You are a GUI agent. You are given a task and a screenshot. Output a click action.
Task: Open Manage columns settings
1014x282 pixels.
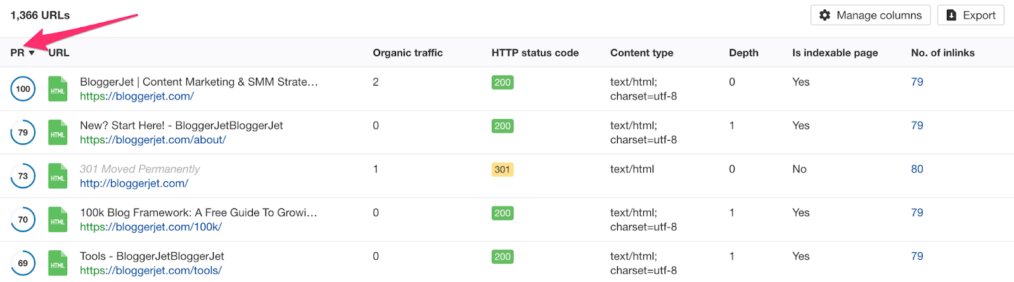click(x=870, y=15)
